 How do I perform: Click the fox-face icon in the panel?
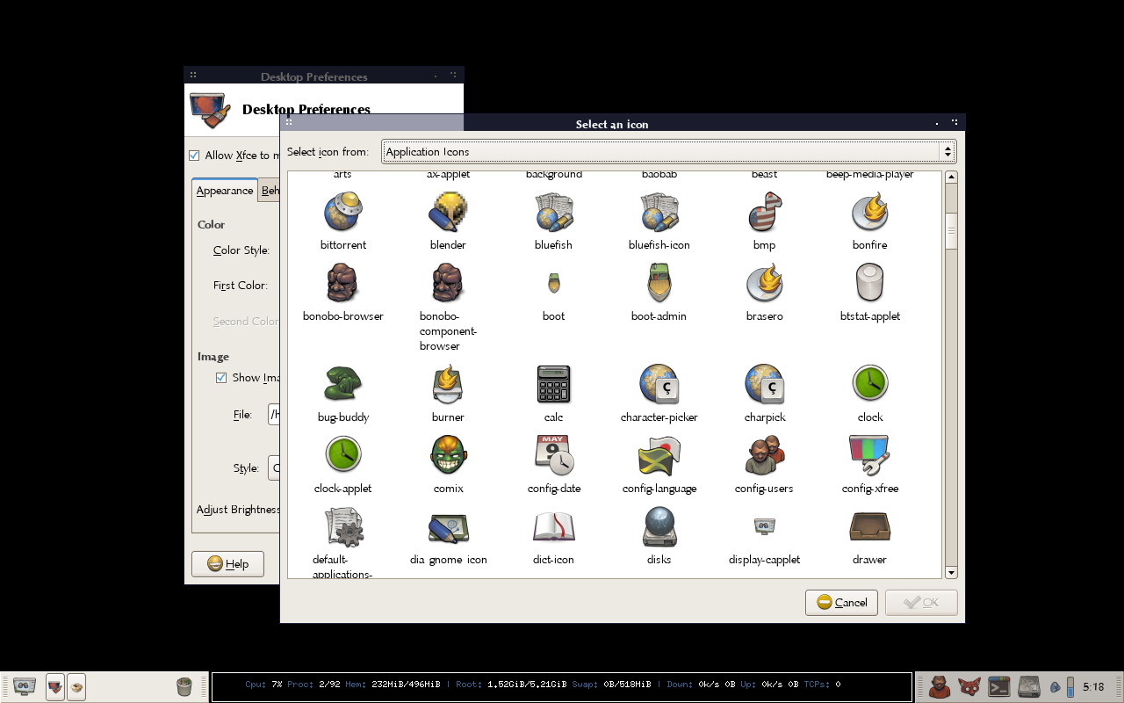[969, 686]
